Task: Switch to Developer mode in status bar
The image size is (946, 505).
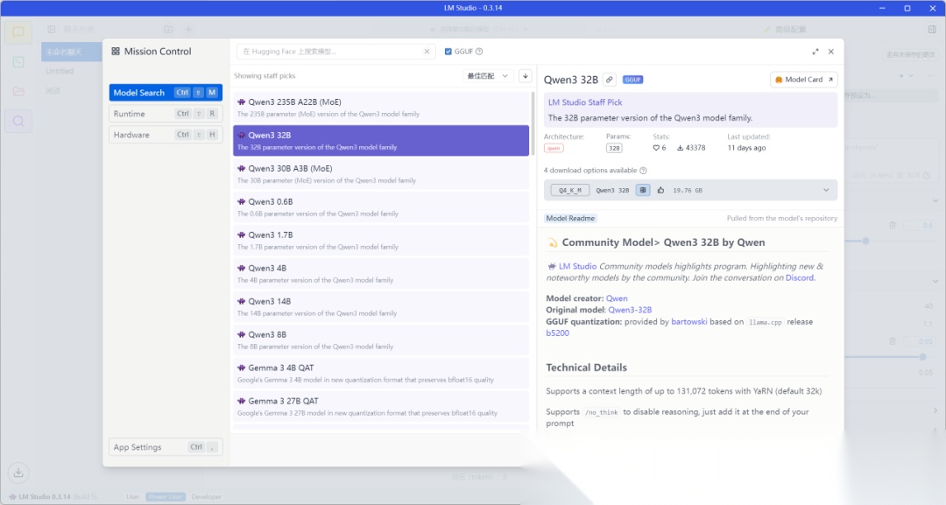Action: (x=207, y=496)
